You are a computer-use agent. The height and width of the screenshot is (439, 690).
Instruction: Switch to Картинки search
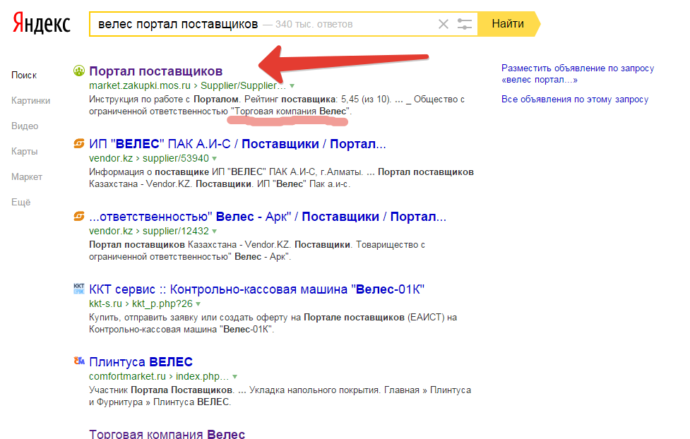click(x=31, y=101)
